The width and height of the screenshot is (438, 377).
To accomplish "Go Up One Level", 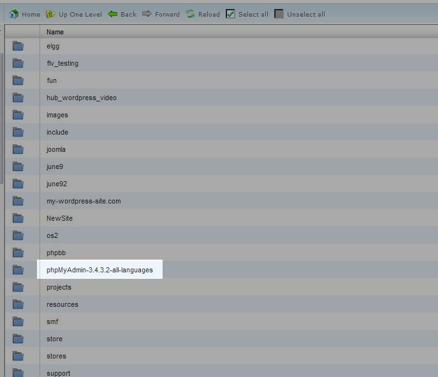I will click(50, 14).
